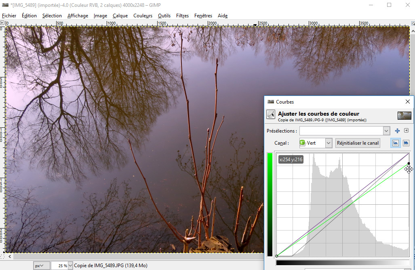The image size is (415, 270).
Task: Toggle the quick mask at canvas bottom-left
Action: (3, 256)
